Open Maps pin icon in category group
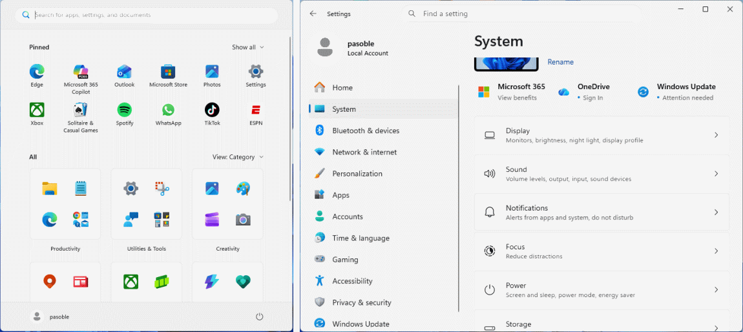 coord(49,282)
